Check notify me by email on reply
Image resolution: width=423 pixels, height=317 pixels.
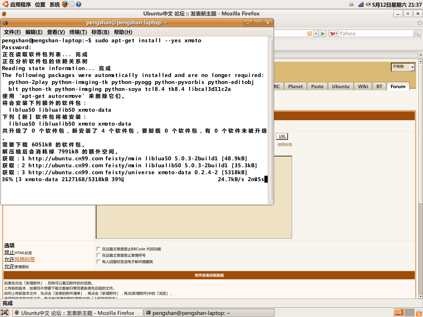tap(98, 261)
